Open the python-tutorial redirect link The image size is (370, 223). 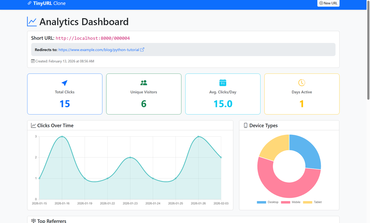tap(99, 50)
